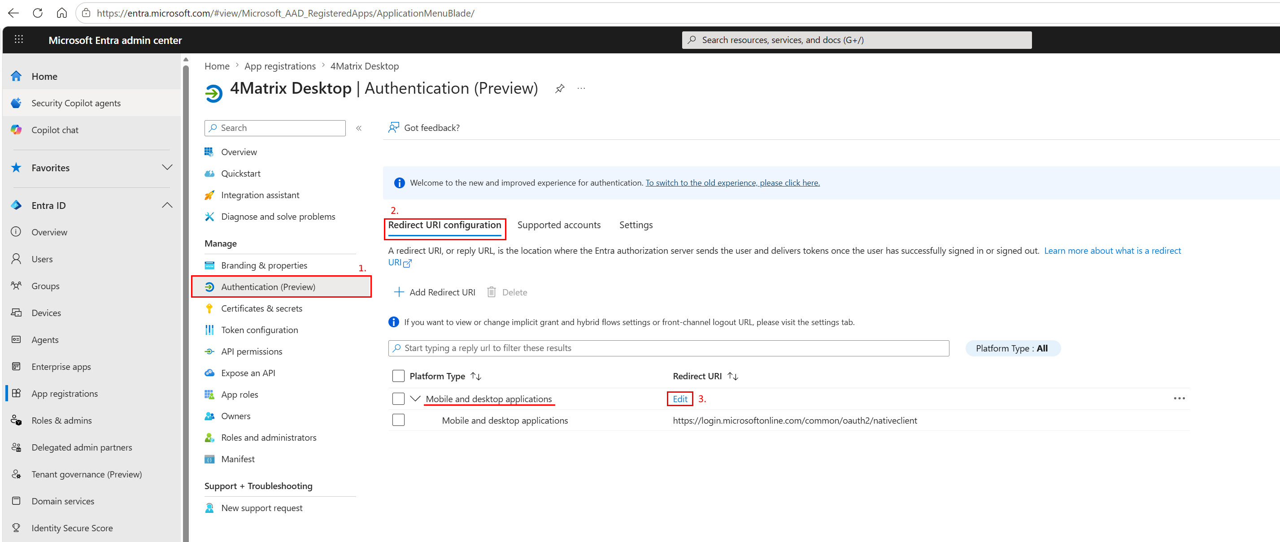
Task: Click the Roles & admins icon
Action: pos(17,421)
